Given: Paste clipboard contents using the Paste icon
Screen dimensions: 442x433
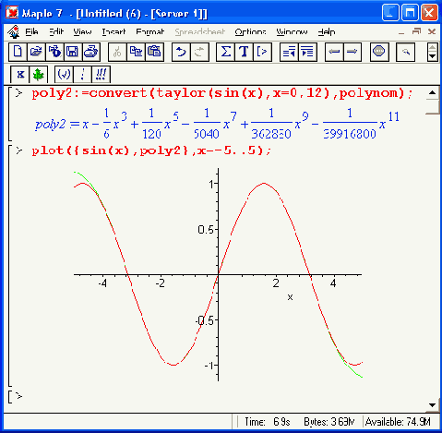Looking at the screenshot, I should click(x=154, y=52).
